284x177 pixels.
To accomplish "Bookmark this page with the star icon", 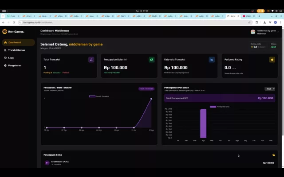I will tap(249, 23).
